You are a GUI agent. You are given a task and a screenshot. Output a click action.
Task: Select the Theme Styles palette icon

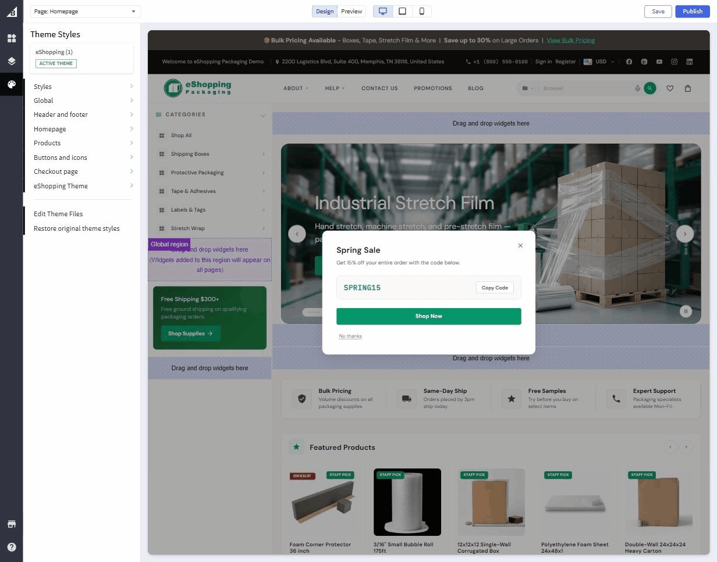pyautogui.click(x=11, y=84)
